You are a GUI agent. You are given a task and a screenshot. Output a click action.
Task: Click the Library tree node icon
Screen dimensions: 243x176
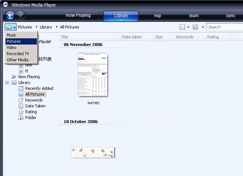tap(14, 83)
